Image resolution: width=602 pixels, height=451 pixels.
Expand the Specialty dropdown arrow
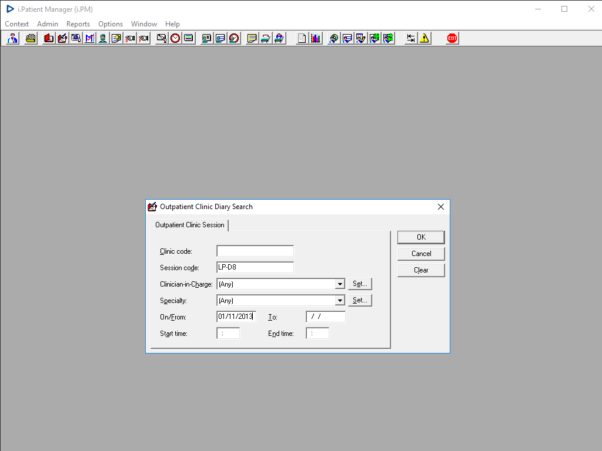point(340,301)
